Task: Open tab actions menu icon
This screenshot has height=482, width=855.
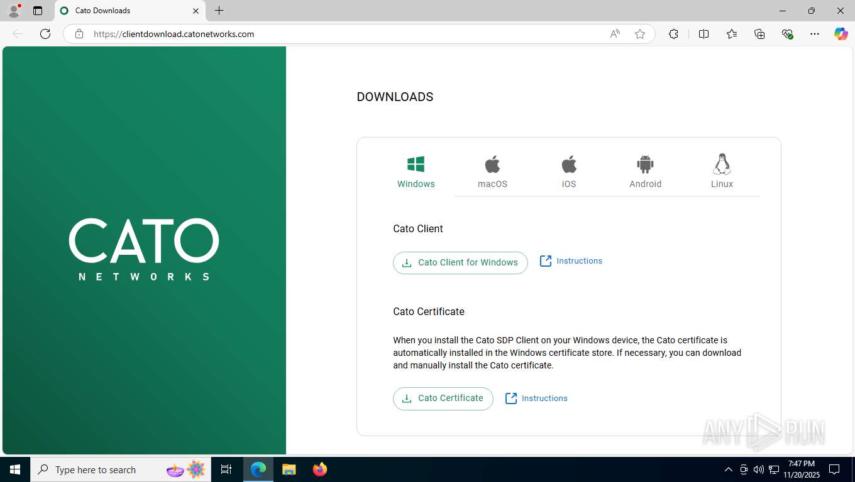Action: click(x=38, y=11)
